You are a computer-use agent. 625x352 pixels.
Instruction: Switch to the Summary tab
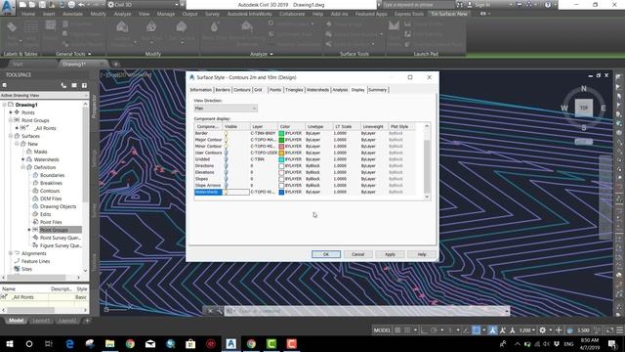coord(378,90)
